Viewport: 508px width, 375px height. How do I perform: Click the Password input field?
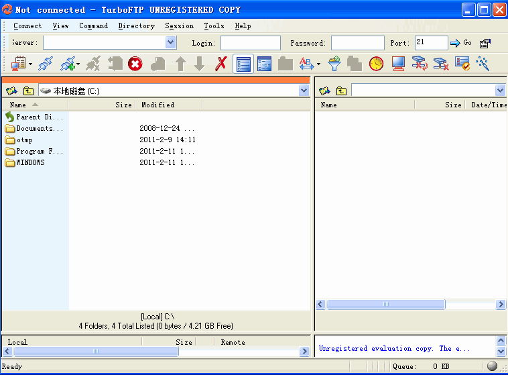pos(357,43)
